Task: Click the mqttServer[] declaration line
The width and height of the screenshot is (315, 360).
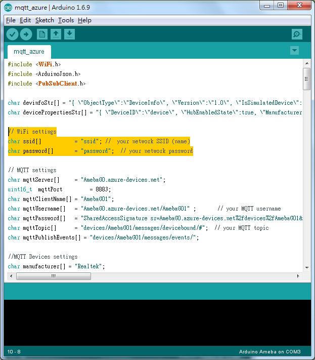Action: (x=86, y=180)
